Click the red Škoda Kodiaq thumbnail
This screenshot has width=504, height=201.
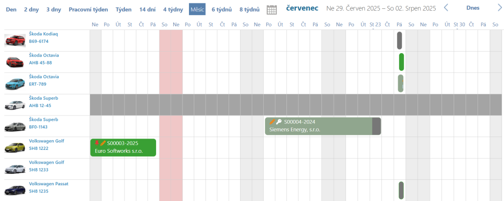(x=15, y=40)
